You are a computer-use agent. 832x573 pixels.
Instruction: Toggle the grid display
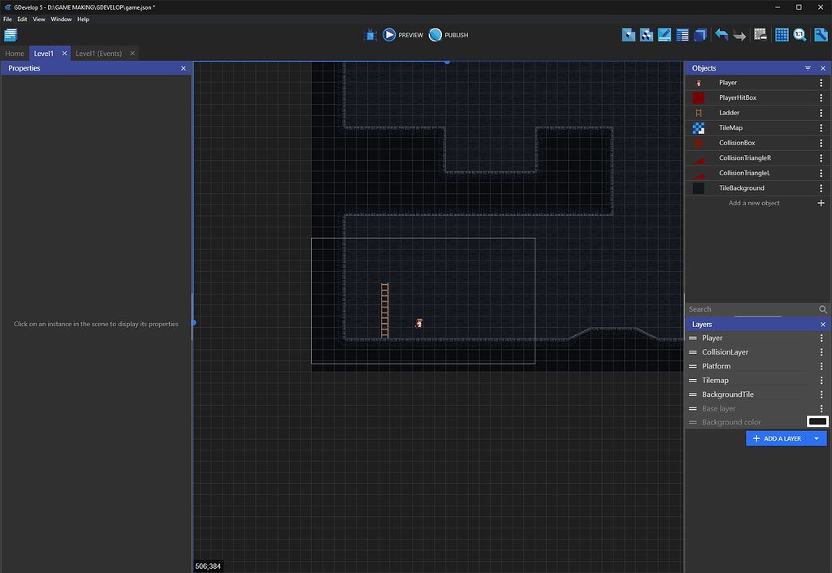tap(782, 34)
